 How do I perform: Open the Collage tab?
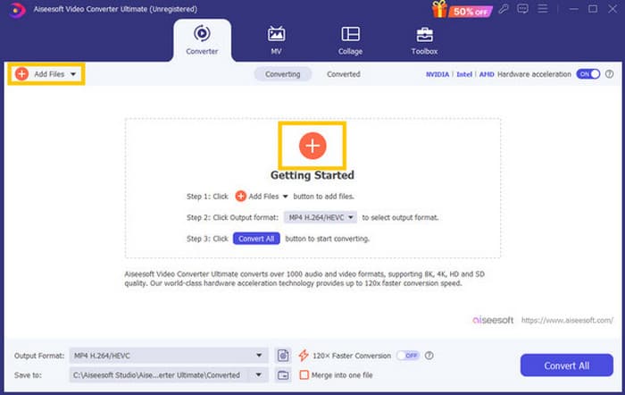(x=350, y=40)
